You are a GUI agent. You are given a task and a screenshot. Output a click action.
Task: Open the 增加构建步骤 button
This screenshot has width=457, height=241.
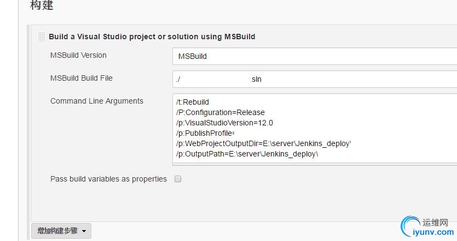pyautogui.click(x=61, y=231)
